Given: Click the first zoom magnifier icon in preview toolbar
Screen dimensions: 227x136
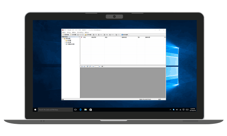Looking at the screenshot, I should pos(88,67).
